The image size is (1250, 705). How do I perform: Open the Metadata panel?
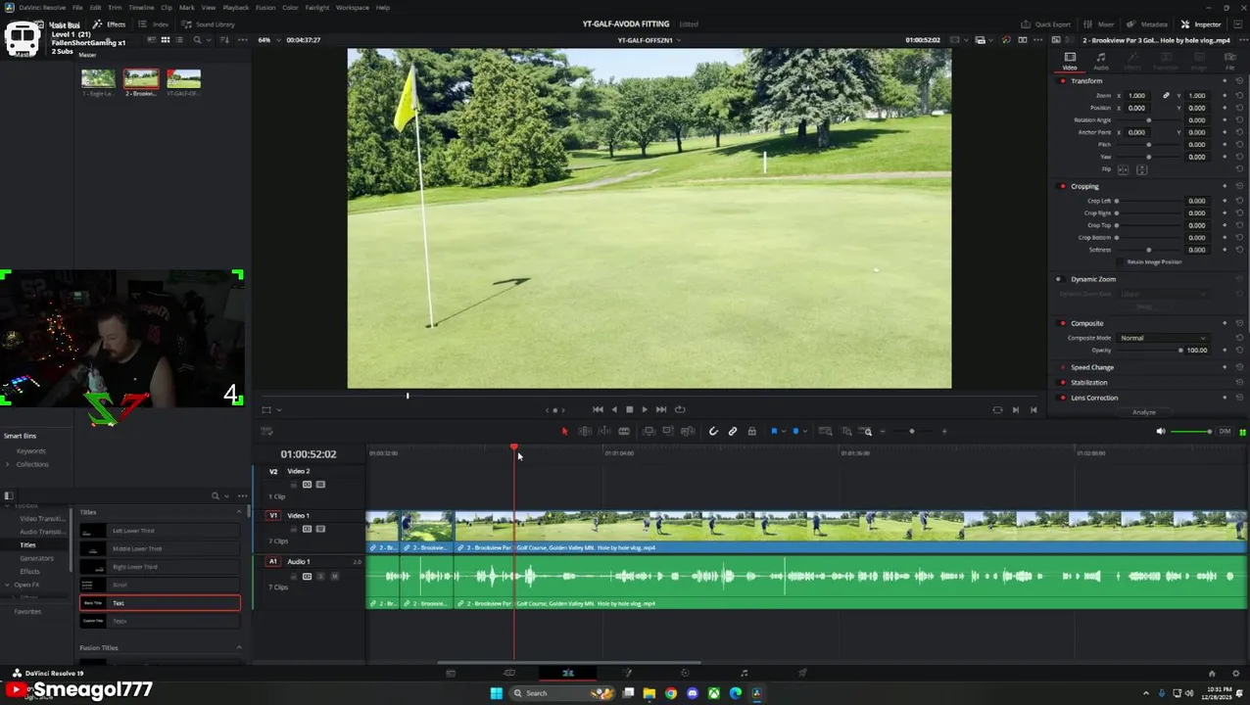pyautogui.click(x=1147, y=24)
